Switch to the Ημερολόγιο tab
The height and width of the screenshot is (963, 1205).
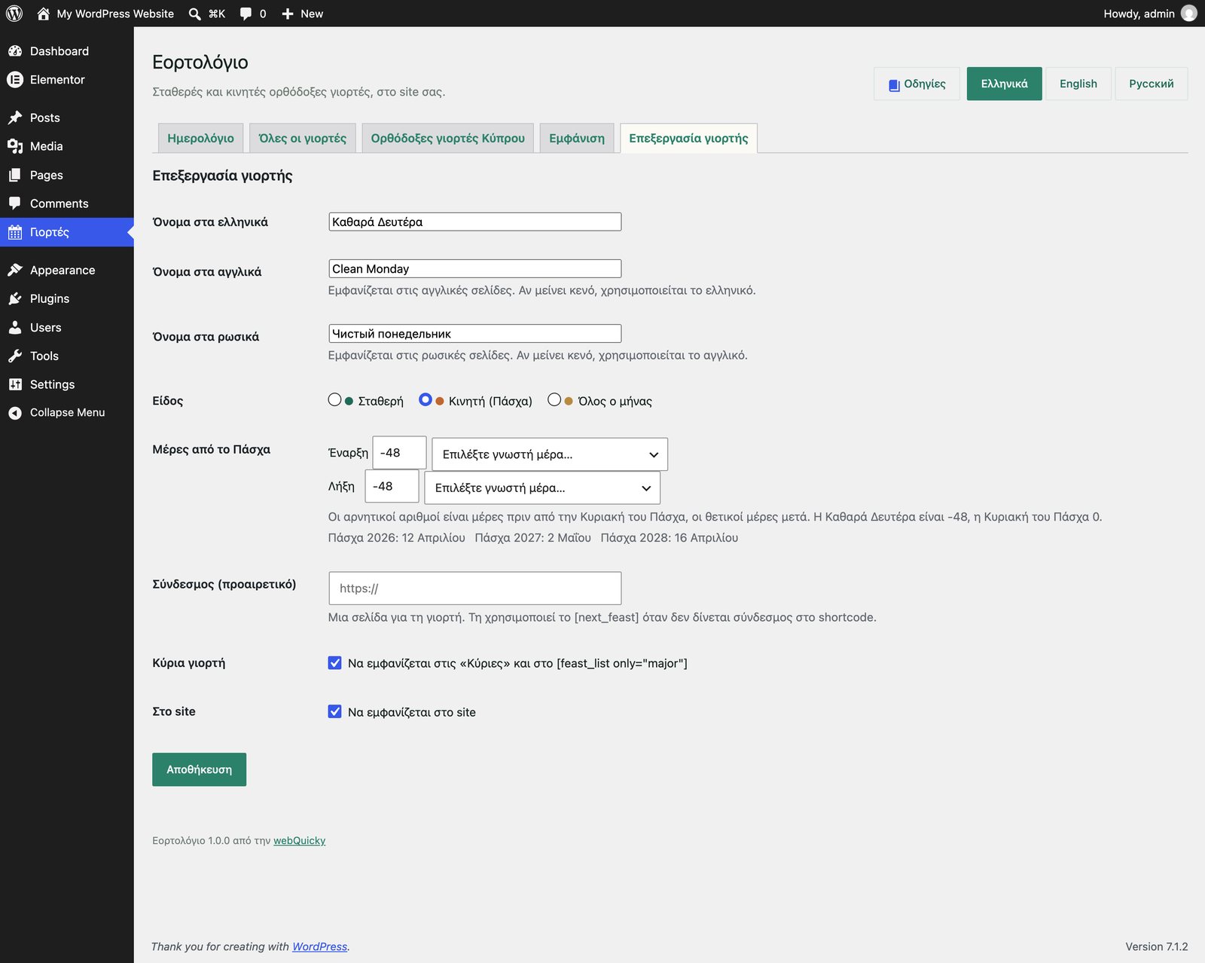[200, 138]
